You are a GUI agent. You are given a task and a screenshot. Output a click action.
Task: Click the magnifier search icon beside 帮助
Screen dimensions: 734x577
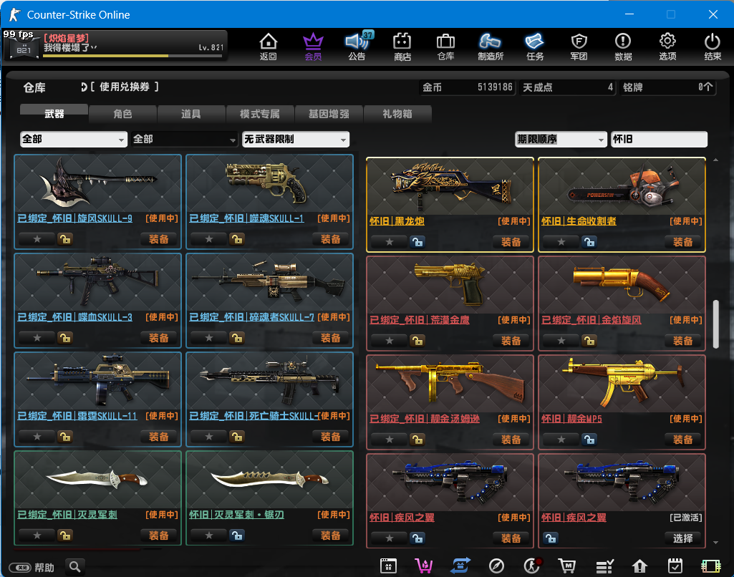pyautogui.click(x=75, y=567)
